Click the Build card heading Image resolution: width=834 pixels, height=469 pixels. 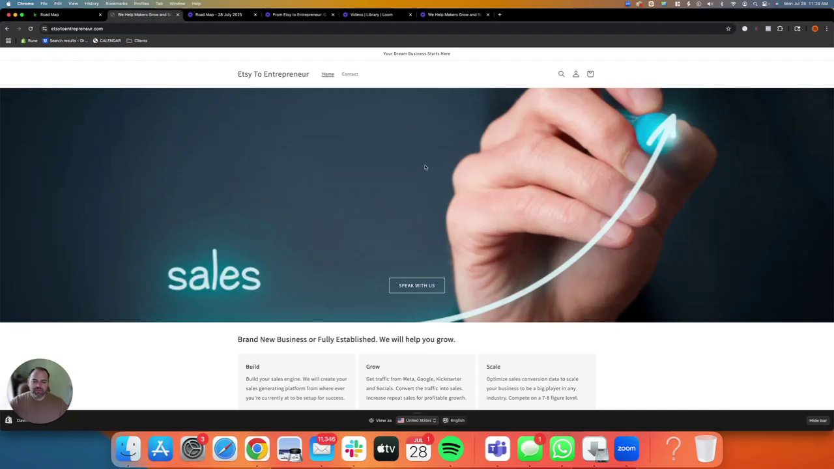(253, 367)
